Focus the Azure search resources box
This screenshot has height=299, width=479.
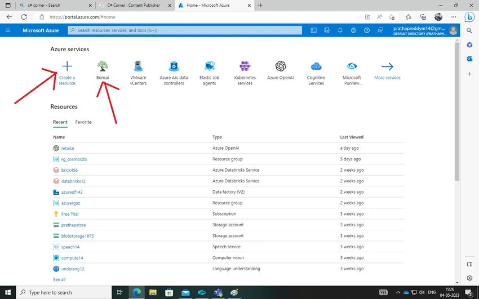185,30
